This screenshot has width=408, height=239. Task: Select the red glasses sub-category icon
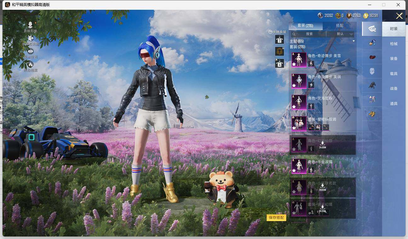(372, 57)
